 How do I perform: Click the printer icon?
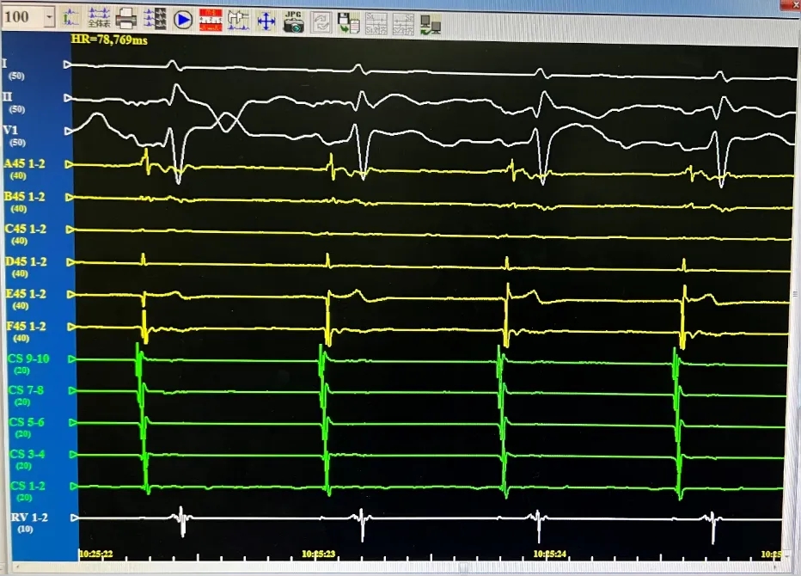click(125, 20)
